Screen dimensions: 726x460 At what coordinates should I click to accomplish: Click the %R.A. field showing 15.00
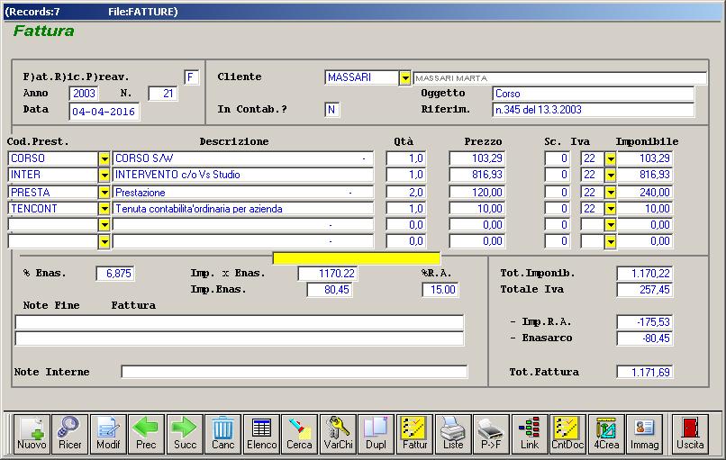pyautogui.click(x=440, y=290)
